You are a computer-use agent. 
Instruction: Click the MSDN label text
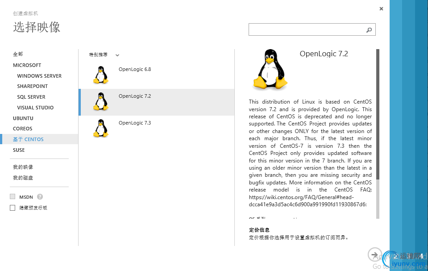coord(26,197)
